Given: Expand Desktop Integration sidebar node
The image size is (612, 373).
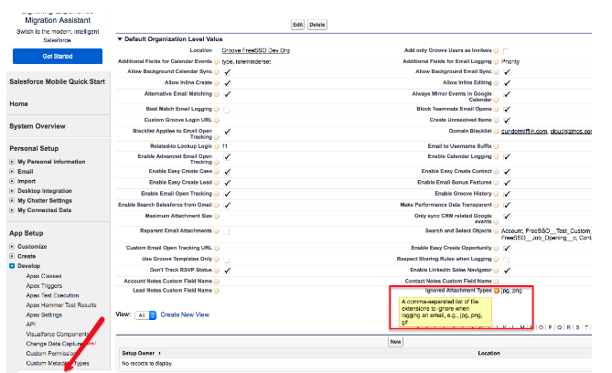Looking at the screenshot, I should pos(12,191).
